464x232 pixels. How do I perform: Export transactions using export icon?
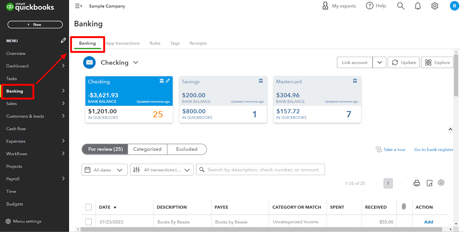[x=429, y=183]
